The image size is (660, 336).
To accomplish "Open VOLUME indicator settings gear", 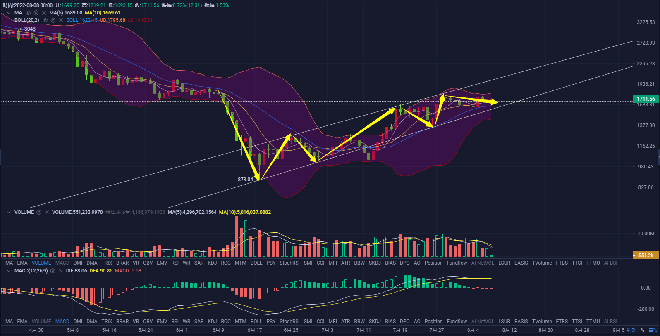I will [x=39, y=212].
